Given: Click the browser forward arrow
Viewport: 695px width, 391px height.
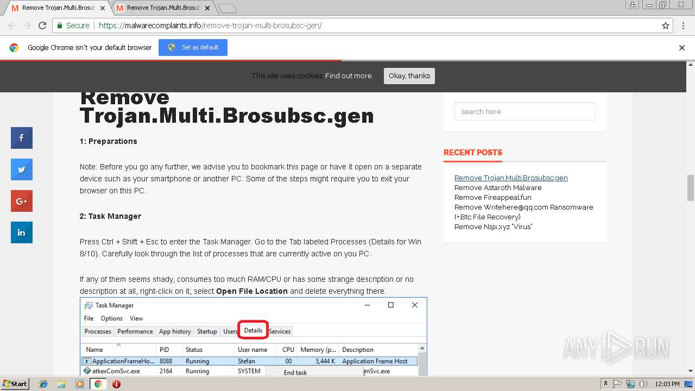Looking at the screenshot, I should click(x=27, y=26).
